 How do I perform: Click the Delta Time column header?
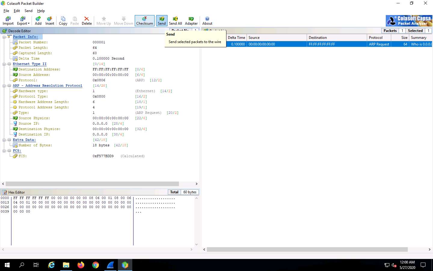(236, 38)
